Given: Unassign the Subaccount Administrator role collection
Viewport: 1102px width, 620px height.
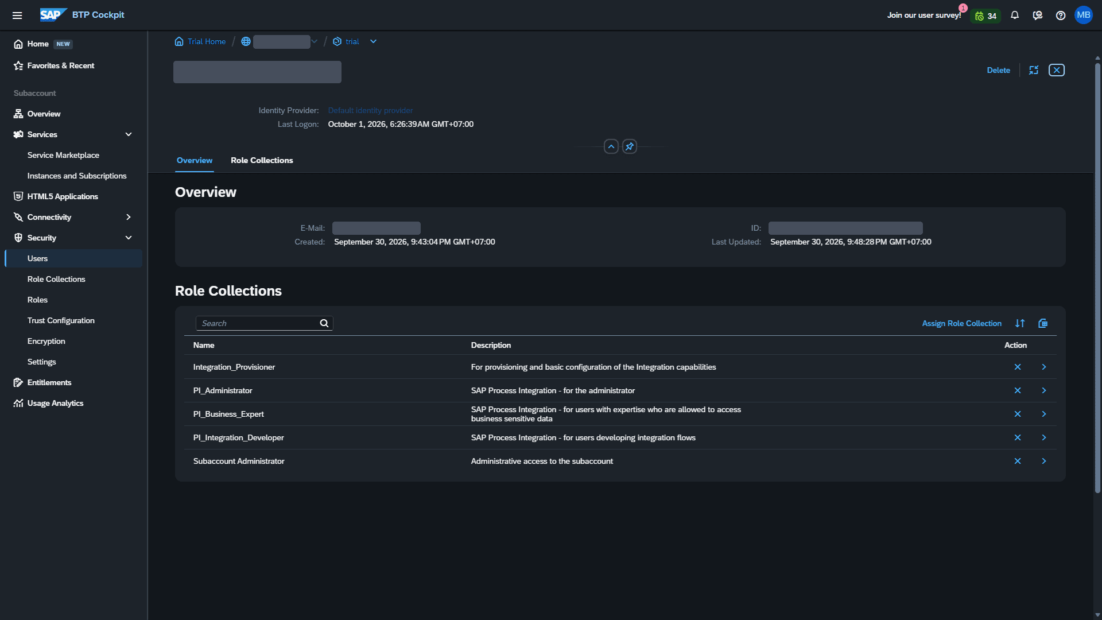Looking at the screenshot, I should click(x=1018, y=461).
